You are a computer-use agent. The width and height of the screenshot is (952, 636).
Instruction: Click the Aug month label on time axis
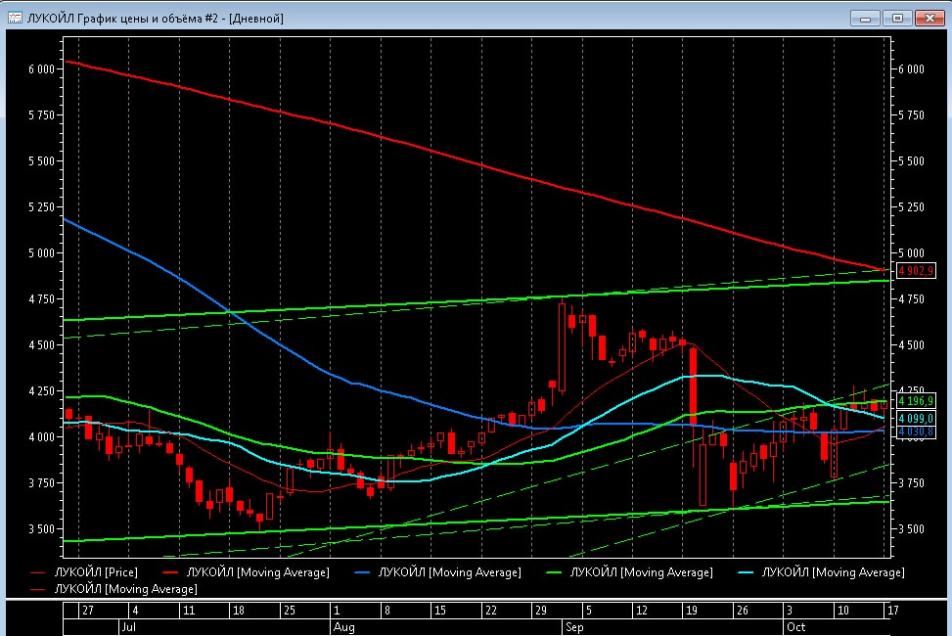point(343,626)
